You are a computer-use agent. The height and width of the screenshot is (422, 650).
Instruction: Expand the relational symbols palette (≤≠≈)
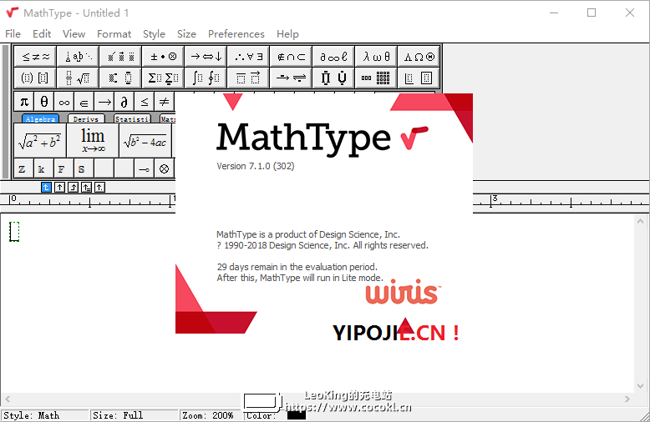pyautogui.click(x=35, y=57)
